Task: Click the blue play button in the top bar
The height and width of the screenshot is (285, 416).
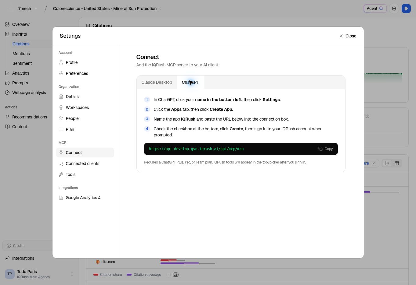Action: [406, 9]
